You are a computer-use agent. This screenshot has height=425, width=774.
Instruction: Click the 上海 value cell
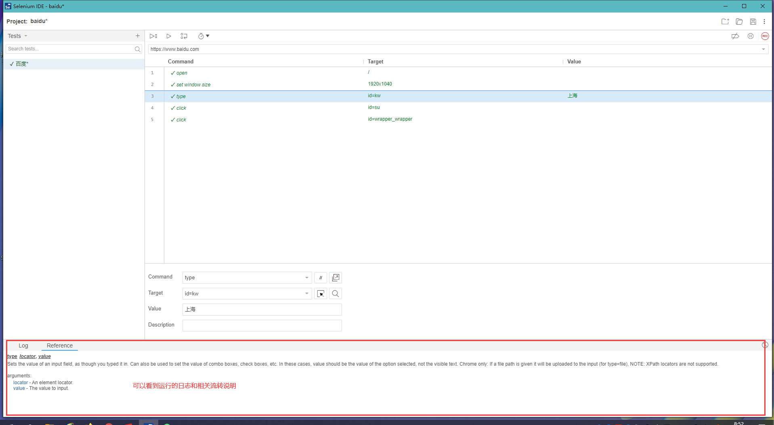573,96
